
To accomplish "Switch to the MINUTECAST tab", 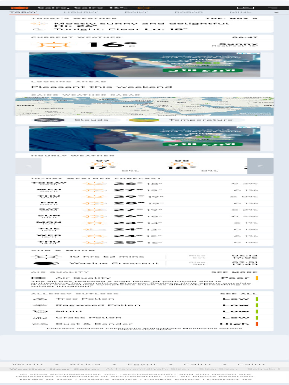I will (240, 12).
